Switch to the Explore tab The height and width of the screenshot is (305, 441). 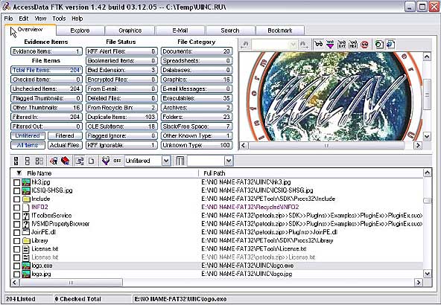tap(80, 30)
